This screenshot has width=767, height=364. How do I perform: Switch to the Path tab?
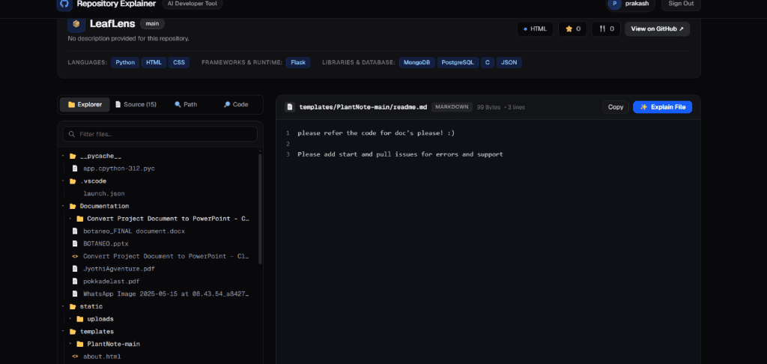[186, 104]
